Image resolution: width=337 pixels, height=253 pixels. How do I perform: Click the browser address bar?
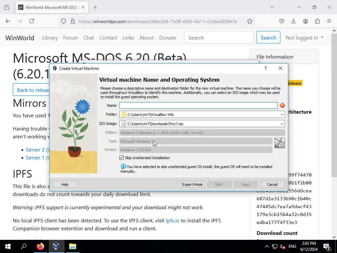(x=158, y=21)
